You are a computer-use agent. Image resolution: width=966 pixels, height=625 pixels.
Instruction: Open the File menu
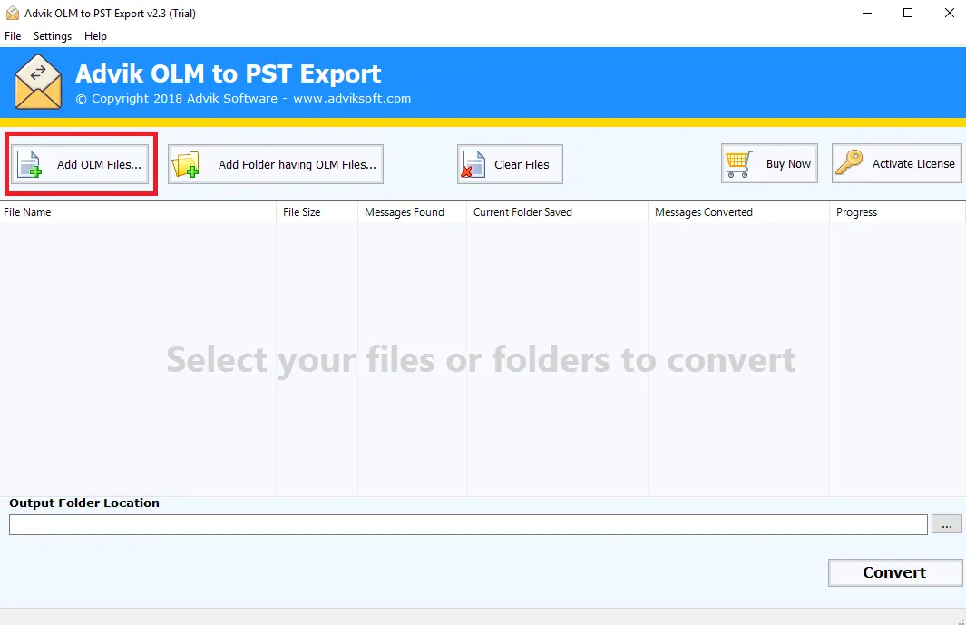[x=13, y=36]
